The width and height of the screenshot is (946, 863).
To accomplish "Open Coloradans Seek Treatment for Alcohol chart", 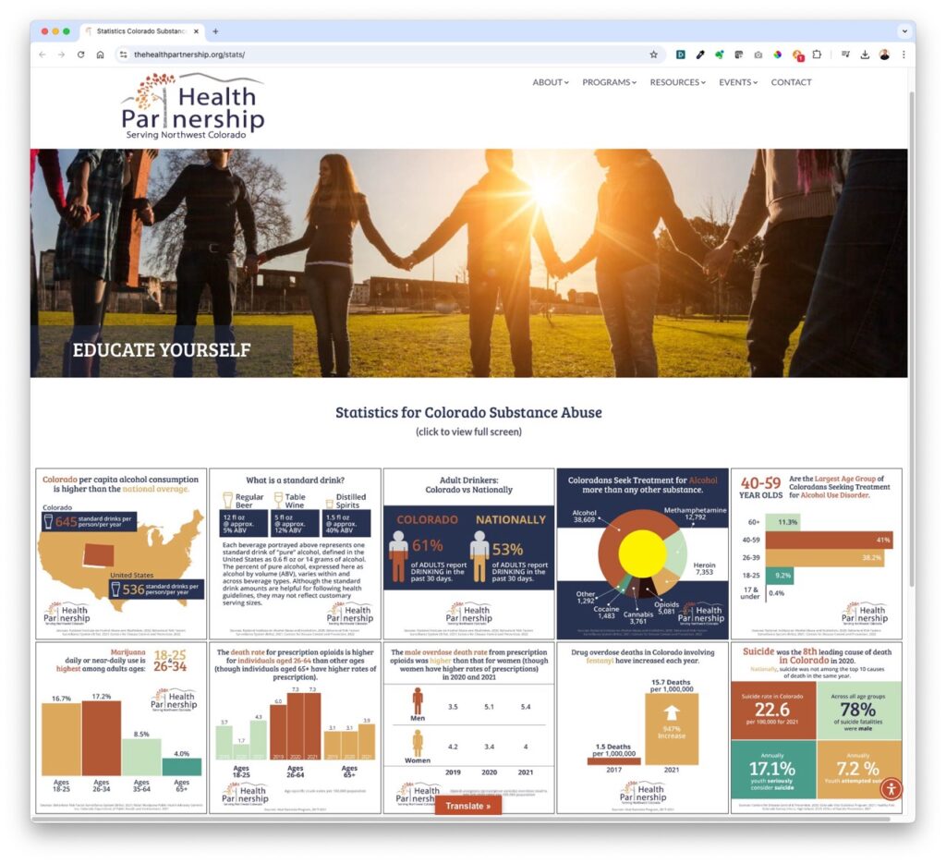I will (x=643, y=553).
